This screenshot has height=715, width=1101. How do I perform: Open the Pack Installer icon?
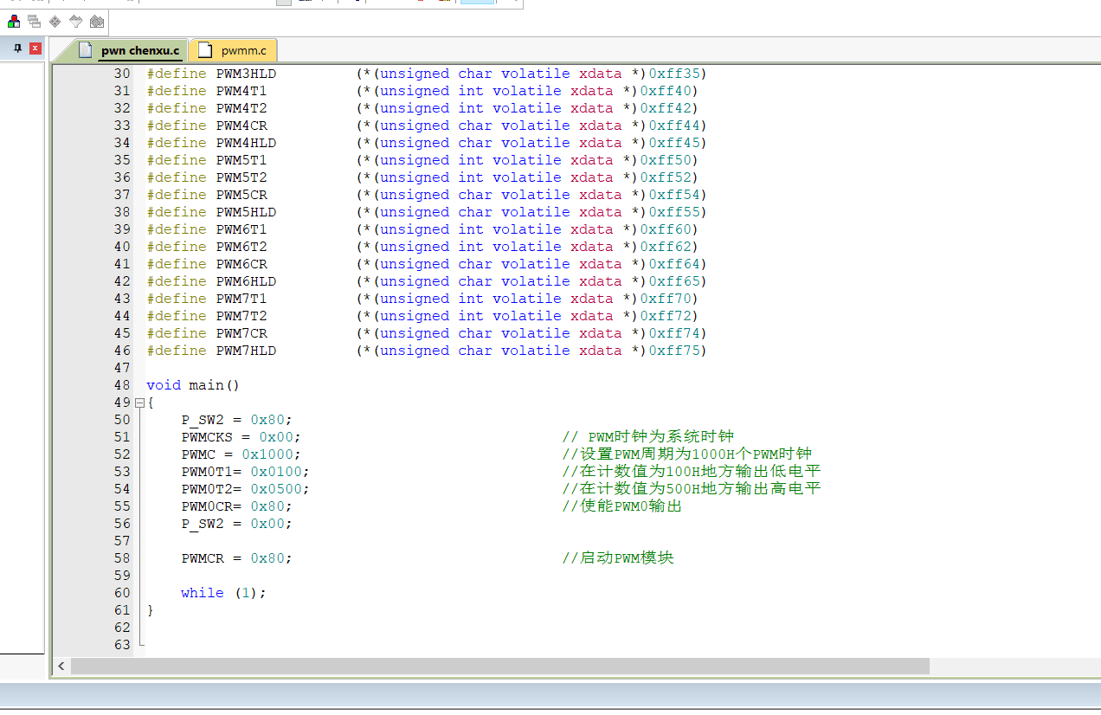tap(97, 21)
